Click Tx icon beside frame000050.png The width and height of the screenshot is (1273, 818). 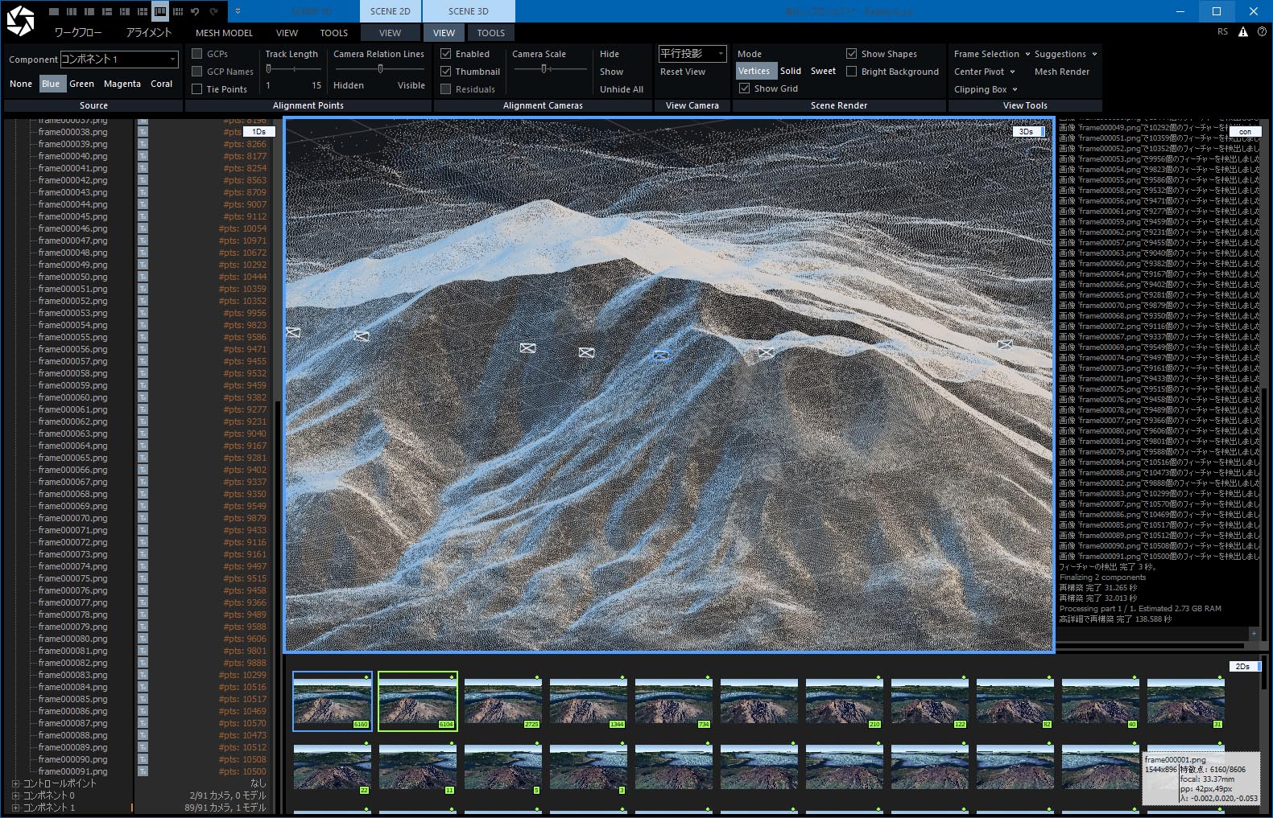point(143,277)
